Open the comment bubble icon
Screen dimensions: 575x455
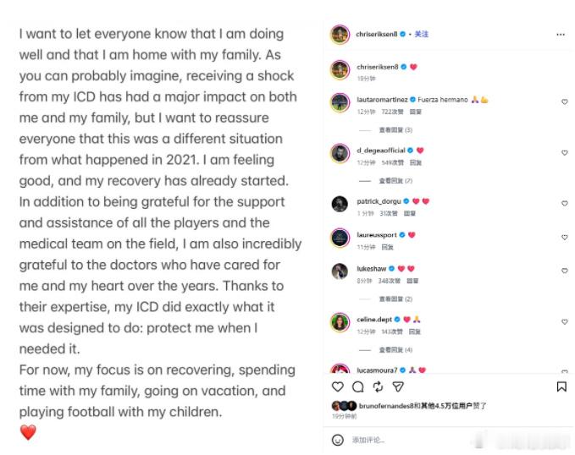pos(358,386)
